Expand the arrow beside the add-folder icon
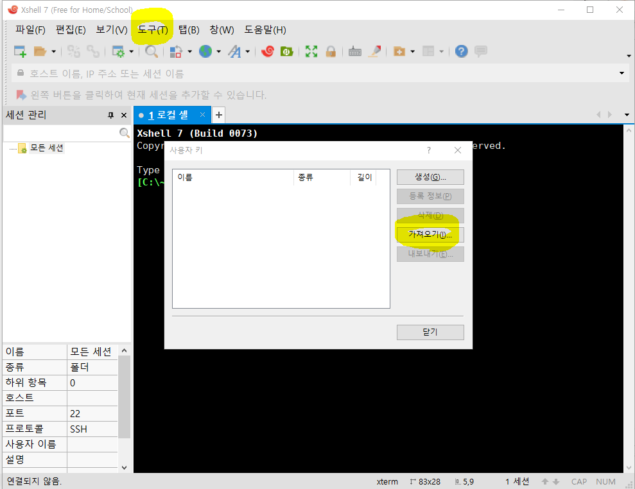This screenshot has width=635, height=489. 413,51
